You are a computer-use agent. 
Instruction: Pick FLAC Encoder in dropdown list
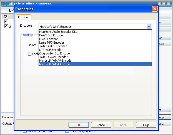[95, 39]
